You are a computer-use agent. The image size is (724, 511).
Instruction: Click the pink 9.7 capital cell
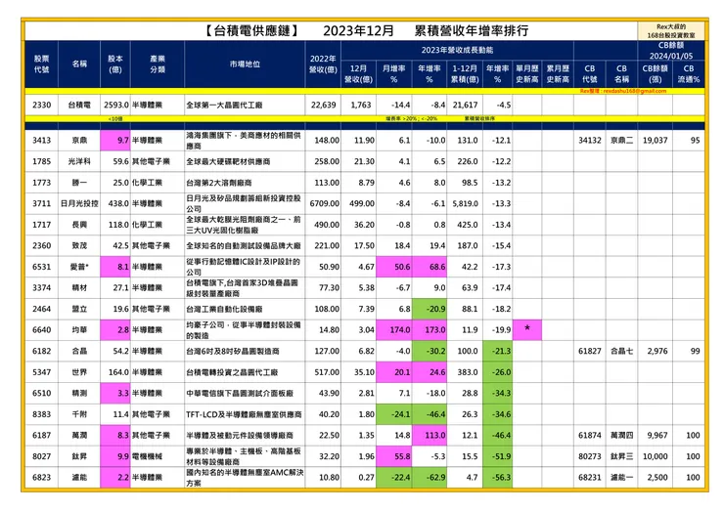(x=115, y=140)
